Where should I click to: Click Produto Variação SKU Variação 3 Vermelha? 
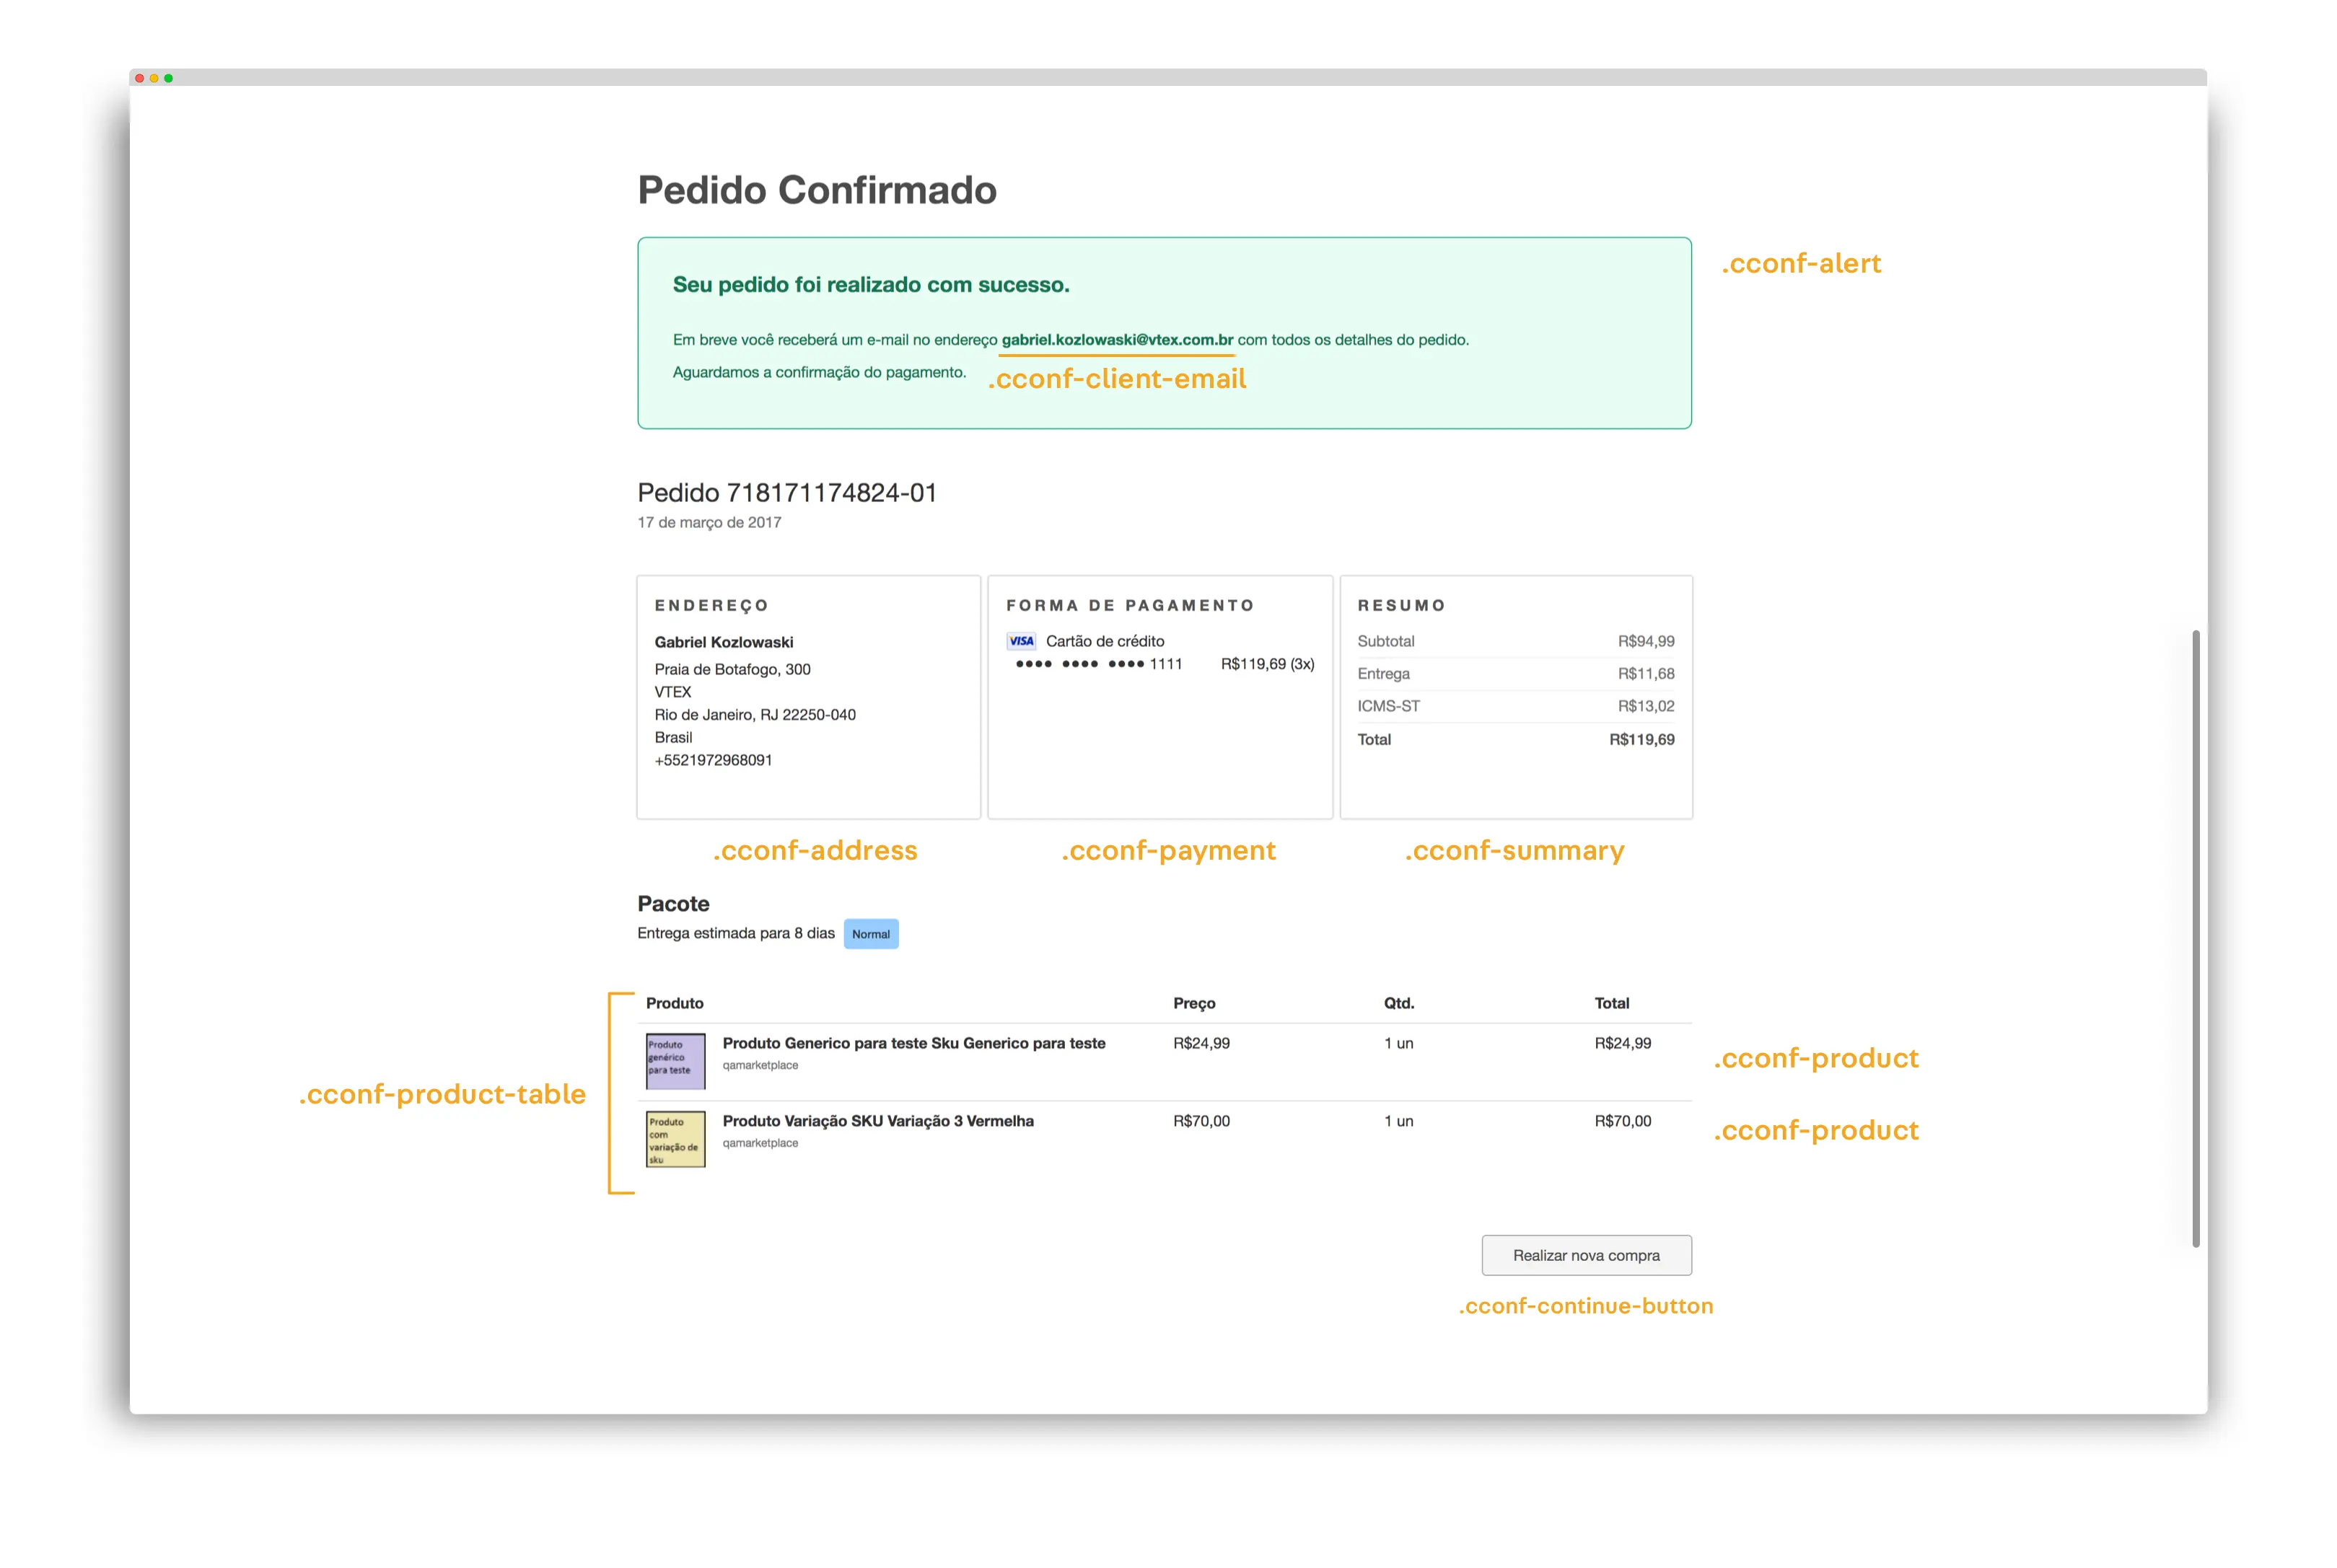tap(877, 1121)
